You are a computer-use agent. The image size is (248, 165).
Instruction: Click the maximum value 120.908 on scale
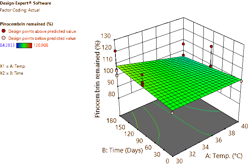[41, 45]
